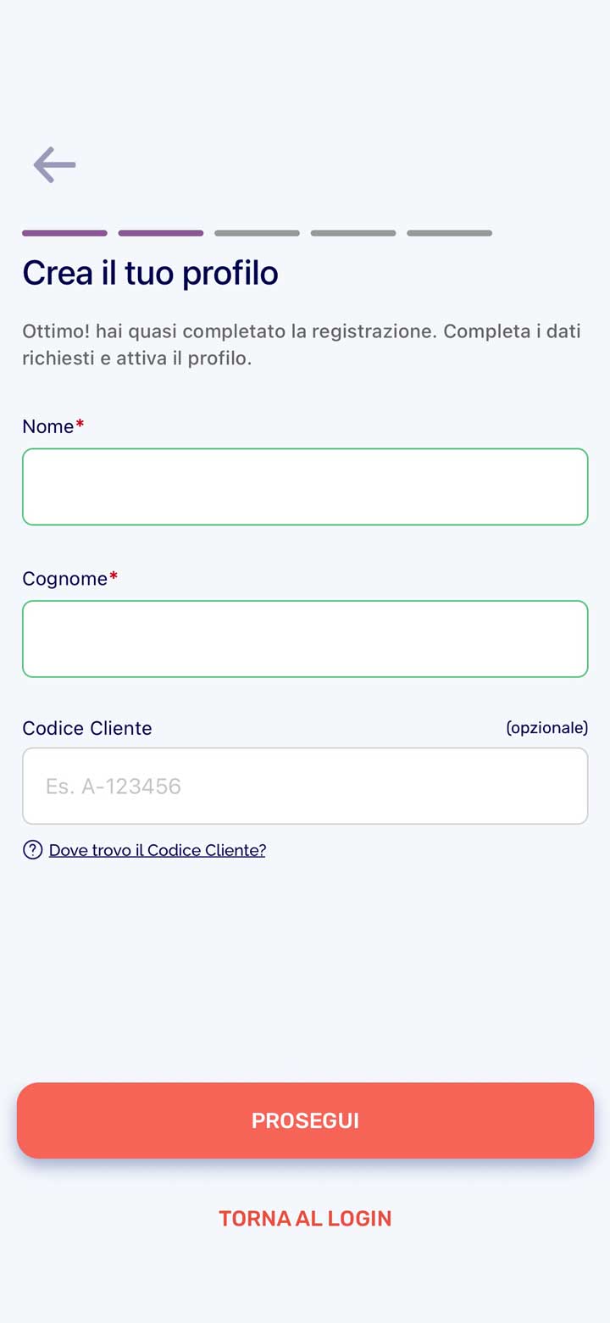This screenshot has width=610, height=1323.
Task: Open the 'Dove trovo il Codice Cliente?' link
Action: click(x=158, y=850)
